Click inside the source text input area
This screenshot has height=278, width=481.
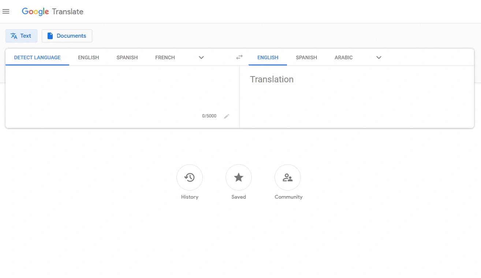tap(121, 88)
